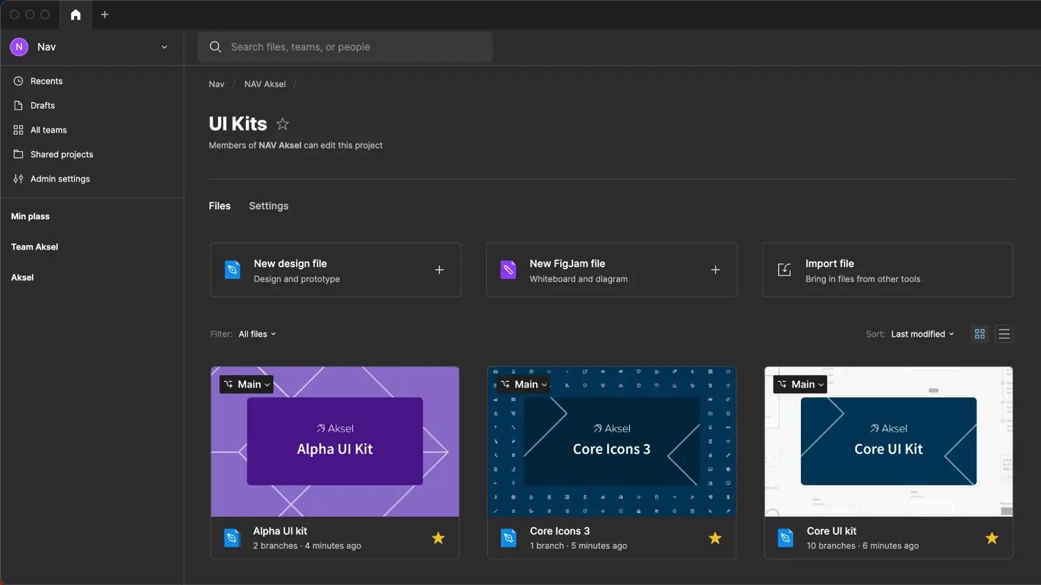Screen dimensions: 1041x585
Task: Click the New FigJam file purple icon
Action: click(508, 270)
